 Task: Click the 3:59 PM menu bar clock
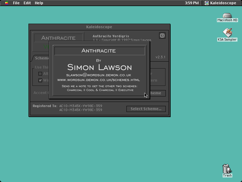(192, 3)
